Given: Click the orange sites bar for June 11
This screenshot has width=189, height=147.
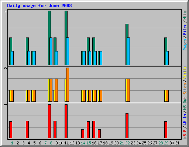Looking at the screenshot, I should coord(68,85).
